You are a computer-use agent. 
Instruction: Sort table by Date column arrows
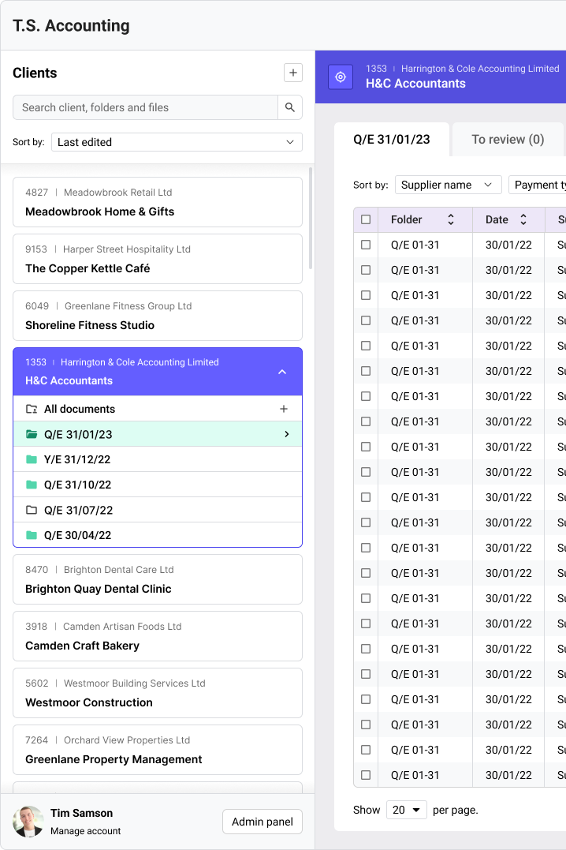click(523, 219)
